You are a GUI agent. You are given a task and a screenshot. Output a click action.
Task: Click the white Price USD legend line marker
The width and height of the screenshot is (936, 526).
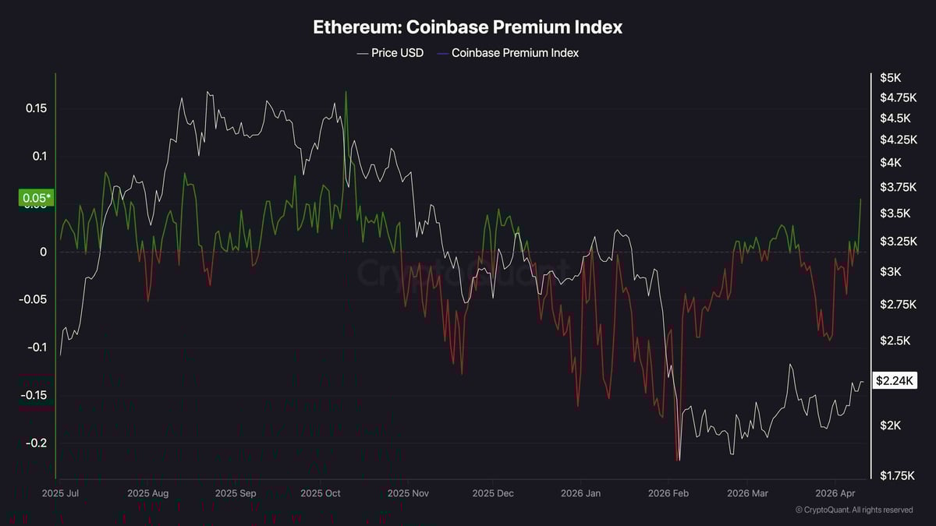[363, 53]
